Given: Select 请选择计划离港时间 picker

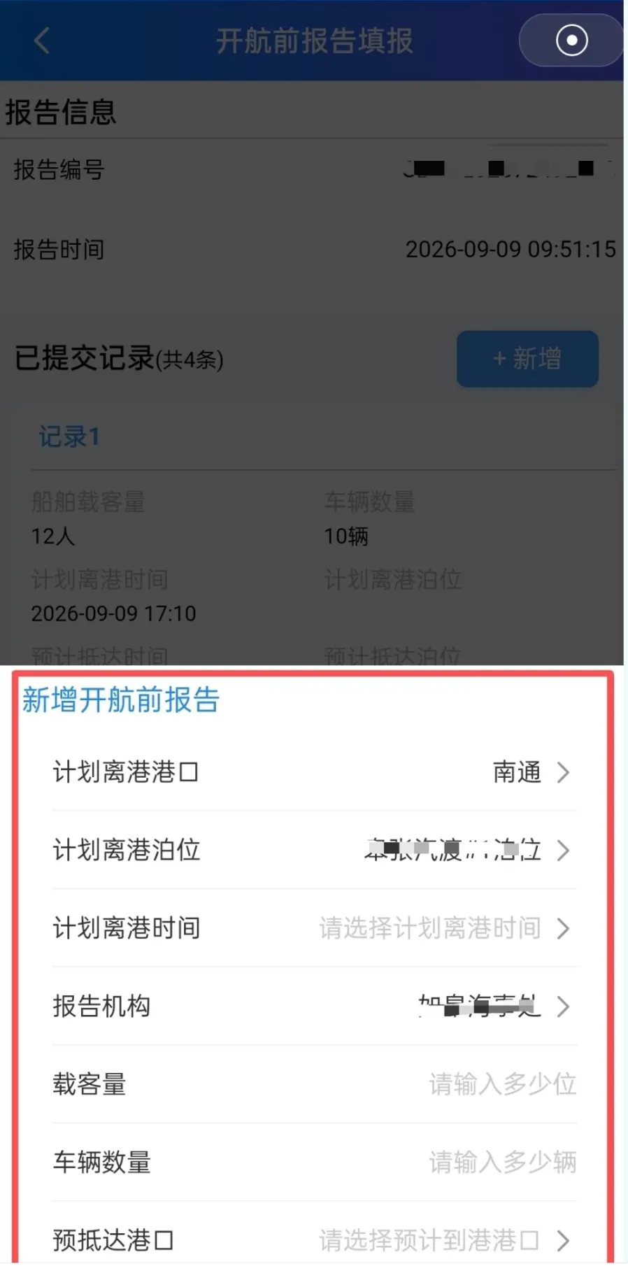Looking at the screenshot, I should (430, 928).
